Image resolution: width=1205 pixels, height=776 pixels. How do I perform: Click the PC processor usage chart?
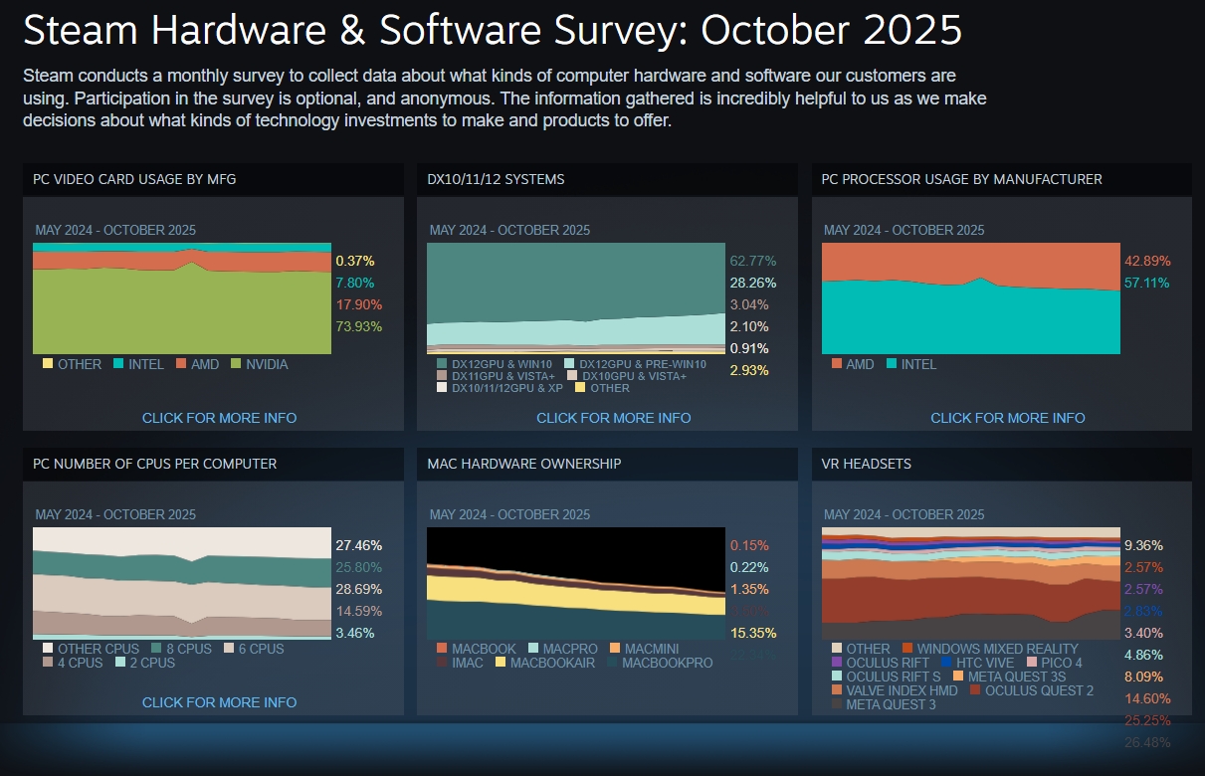click(970, 298)
